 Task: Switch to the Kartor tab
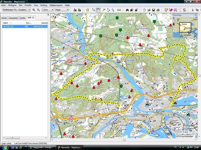coord(4,18)
